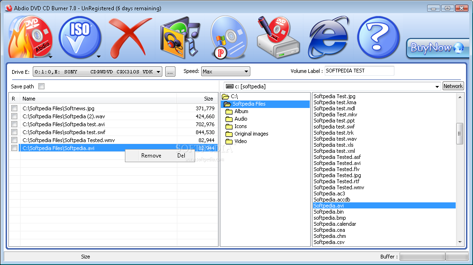Select Softpedia test.kma in file list
Image resolution: width=473 pixels, height=265 pixels.
click(335, 102)
